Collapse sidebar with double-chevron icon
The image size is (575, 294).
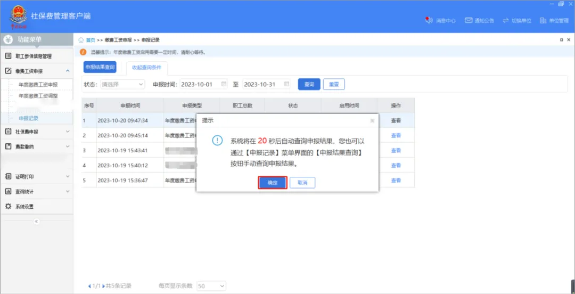[x=36, y=221]
